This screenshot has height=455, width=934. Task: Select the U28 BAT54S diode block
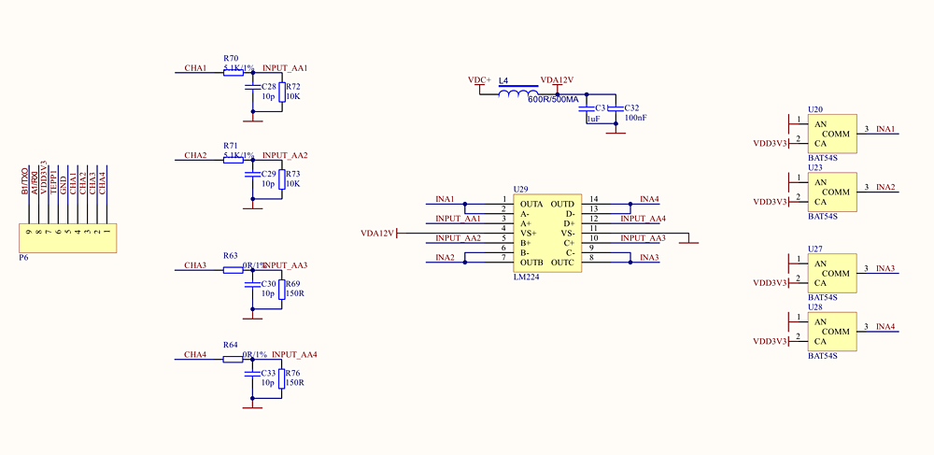[x=832, y=332]
